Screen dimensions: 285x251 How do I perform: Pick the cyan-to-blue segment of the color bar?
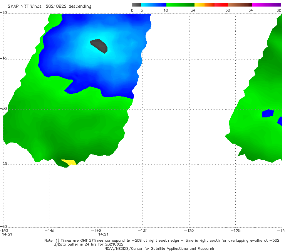[154, 5]
